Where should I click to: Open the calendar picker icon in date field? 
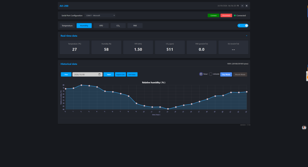(99, 74)
